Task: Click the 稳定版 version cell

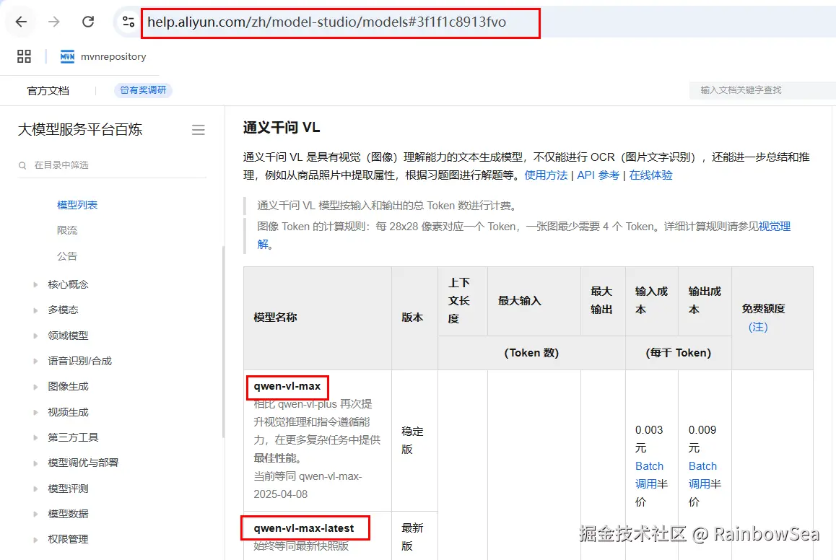Action: [412, 440]
